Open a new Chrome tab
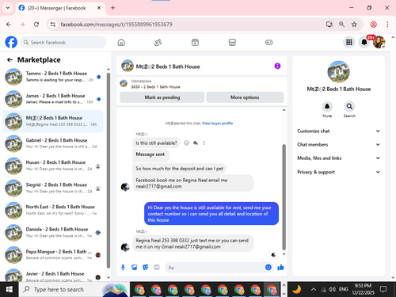 (x=112, y=8)
